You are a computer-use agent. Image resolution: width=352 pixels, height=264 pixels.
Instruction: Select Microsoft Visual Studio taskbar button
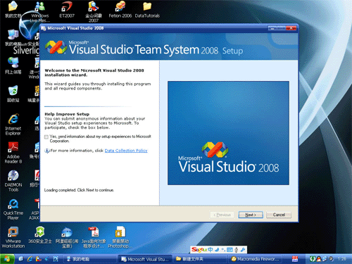pyautogui.click(x=145, y=259)
